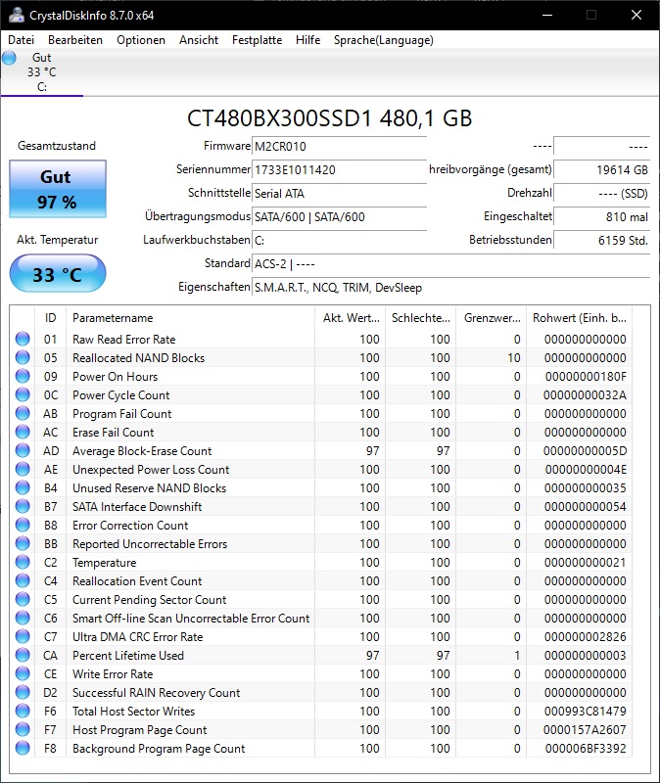The height and width of the screenshot is (783, 660).
Task: Open the Sprache(Language) menu
Action: pos(383,40)
